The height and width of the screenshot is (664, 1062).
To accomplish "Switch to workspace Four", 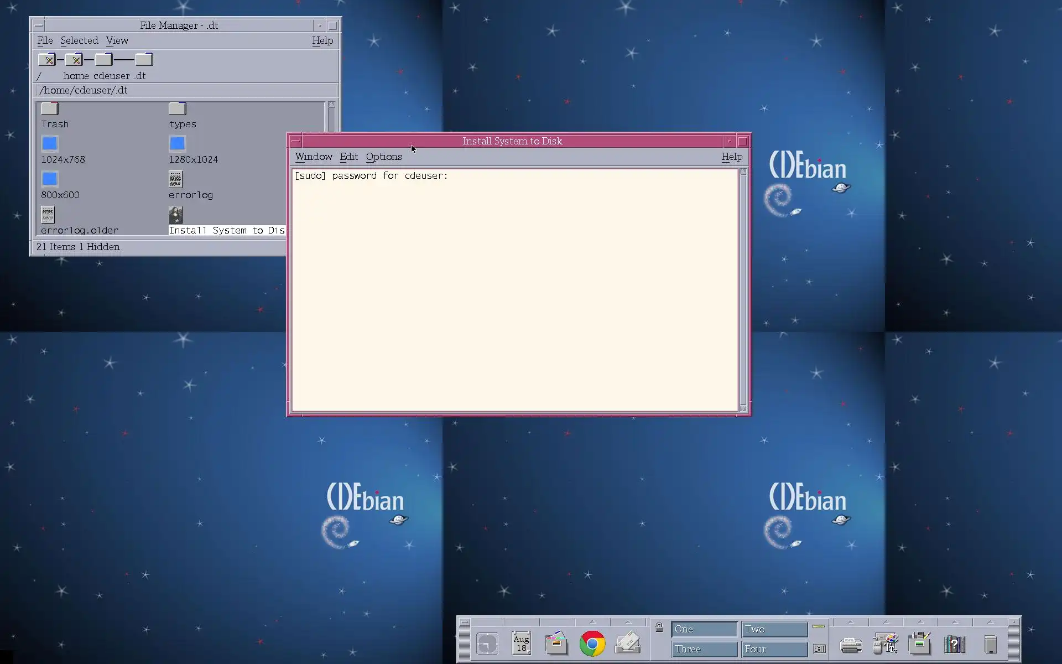I will [774, 649].
